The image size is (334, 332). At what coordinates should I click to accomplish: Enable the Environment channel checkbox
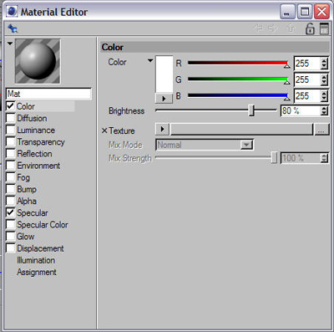coord(11,166)
